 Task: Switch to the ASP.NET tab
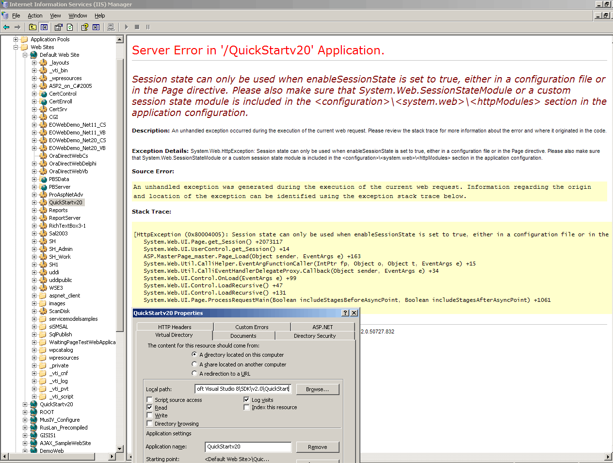[323, 327]
